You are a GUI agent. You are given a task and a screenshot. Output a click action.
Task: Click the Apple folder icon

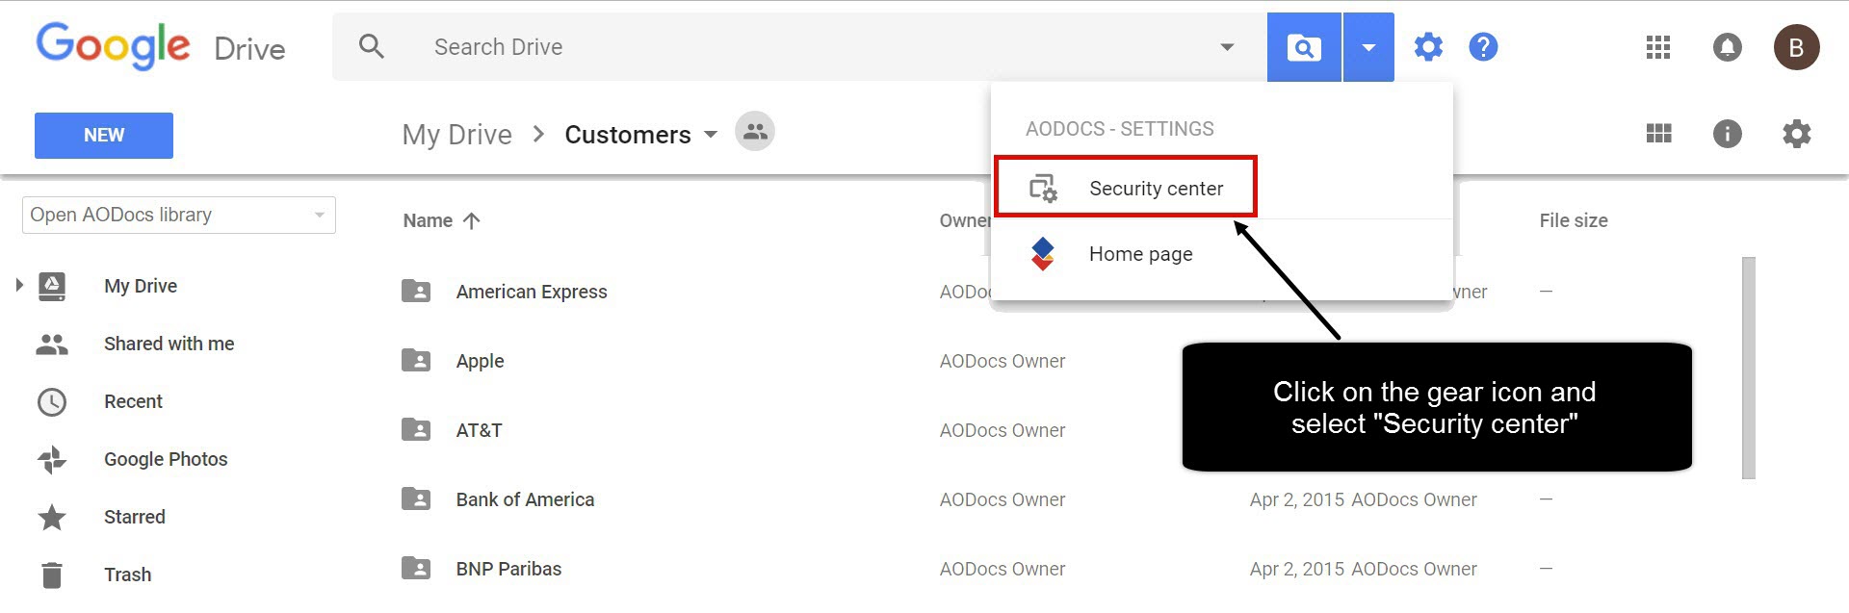point(416,360)
